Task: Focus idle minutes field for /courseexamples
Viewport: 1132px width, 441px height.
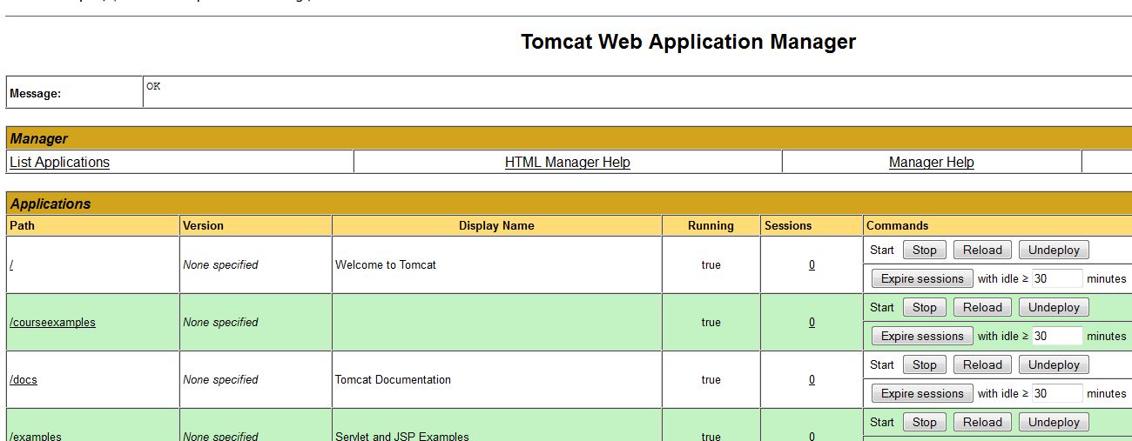Action: pos(1057,336)
